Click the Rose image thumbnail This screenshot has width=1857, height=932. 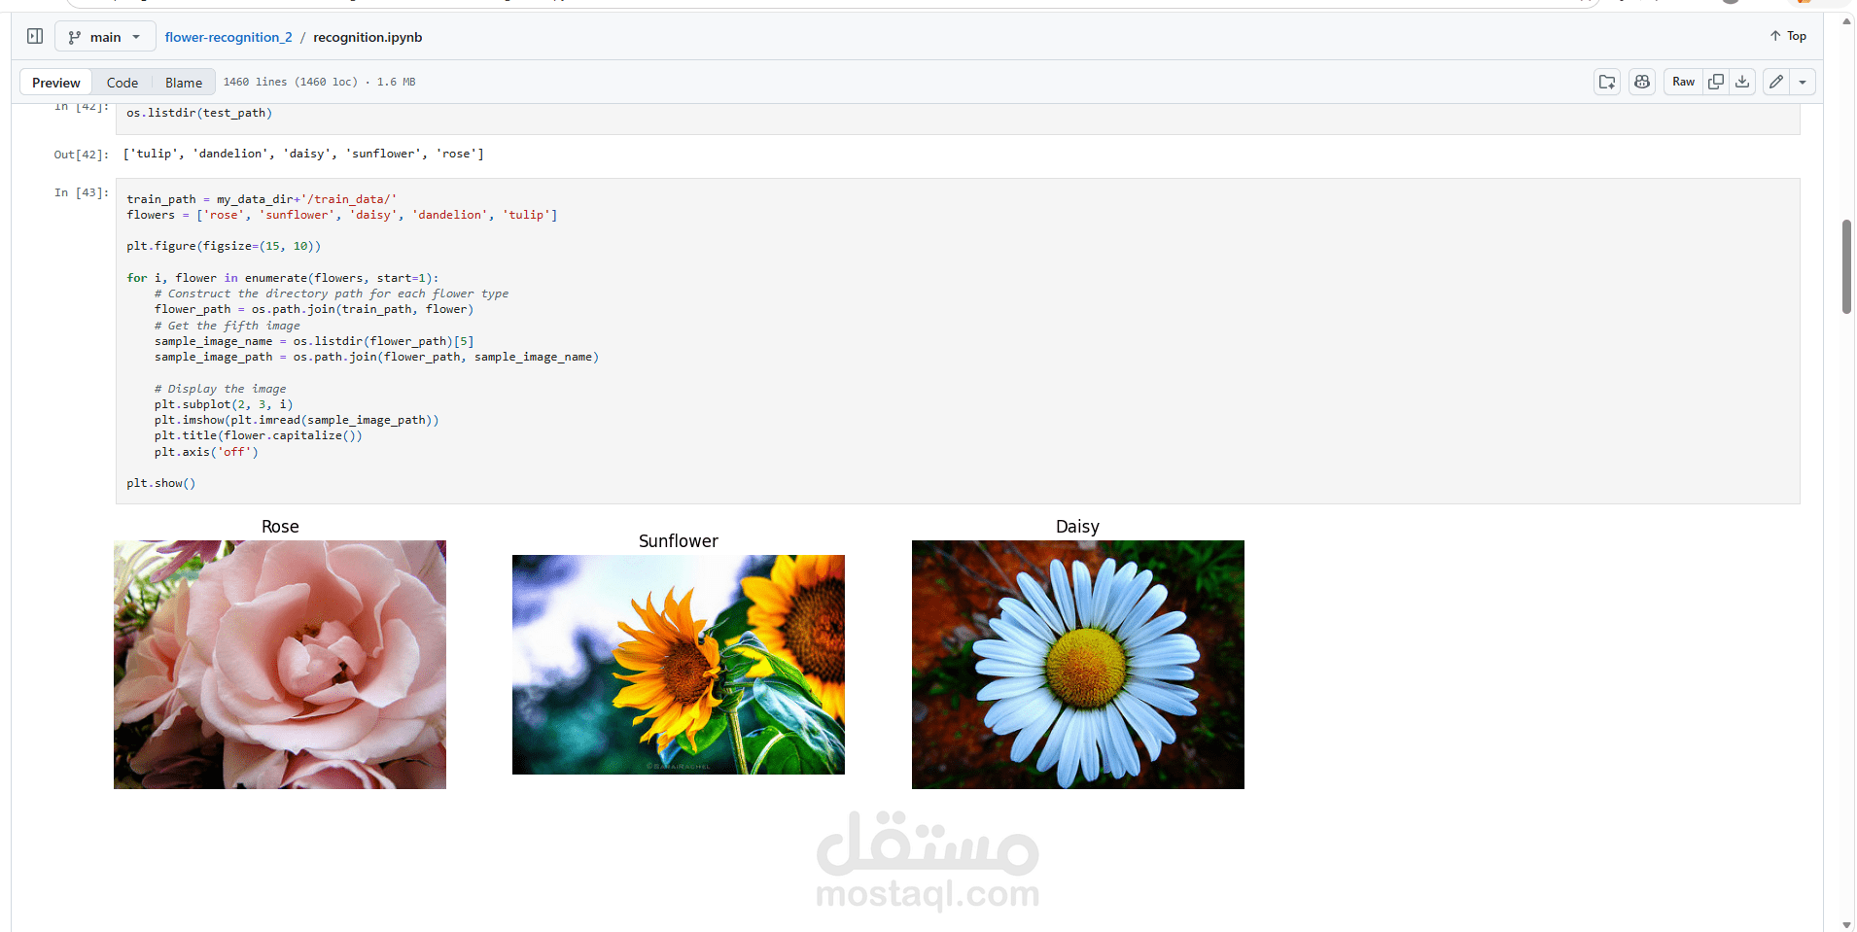280,665
